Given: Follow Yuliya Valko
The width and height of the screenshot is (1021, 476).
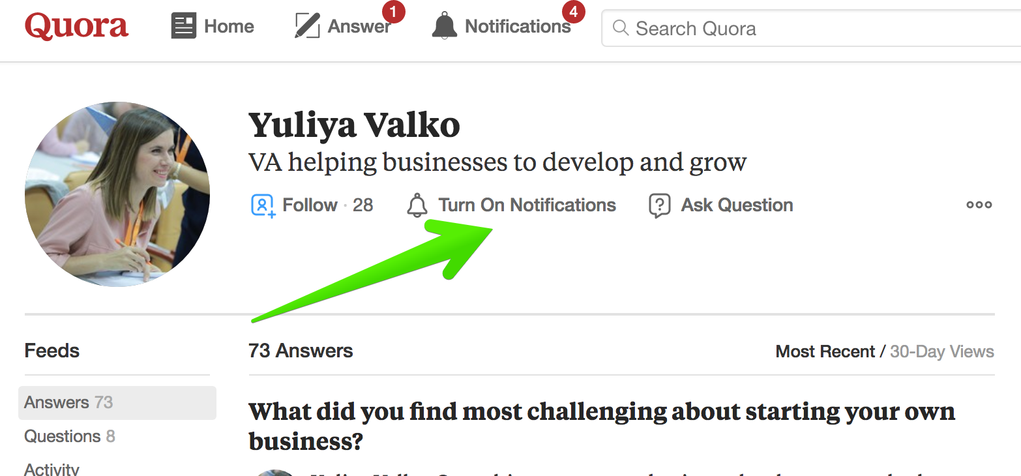Looking at the screenshot, I should click(312, 205).
